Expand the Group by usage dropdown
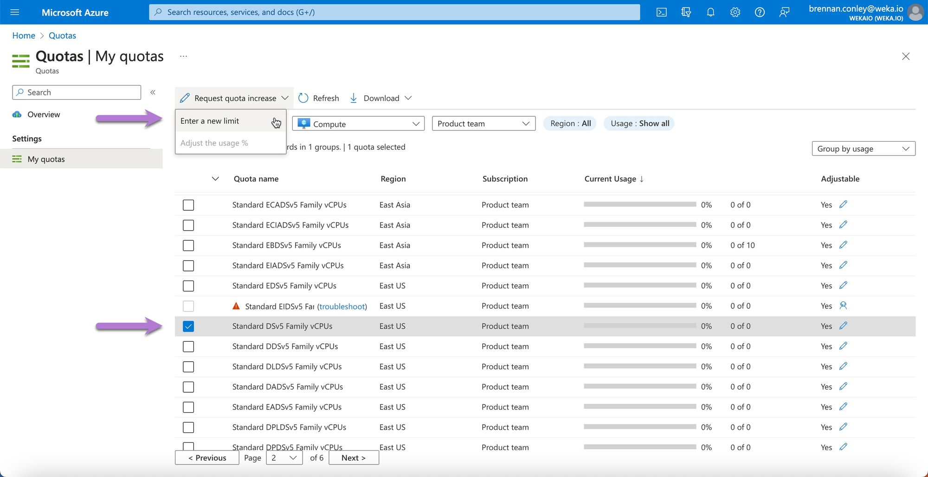The height and width of the screenshot is (477, 928). [x=863, y=149]
